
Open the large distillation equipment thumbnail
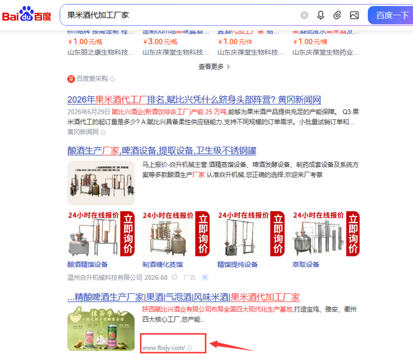click(x=101, y=183)
